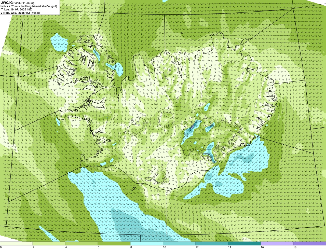The image size is (326, 249).
Task: Select the purple segment above 18 m/s
Action: [x=310, y=243]
